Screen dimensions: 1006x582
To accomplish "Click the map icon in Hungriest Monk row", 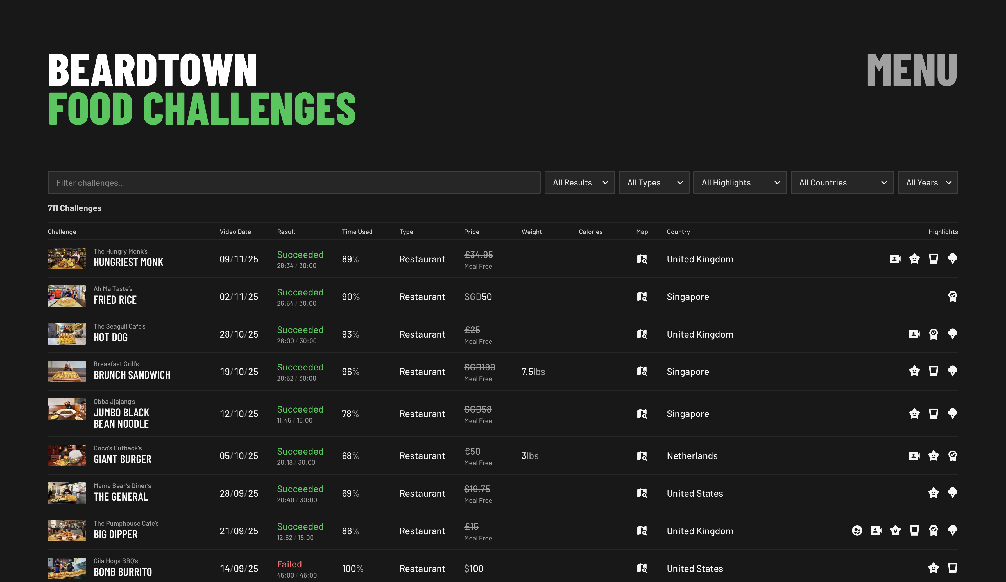I will point(642,259).
